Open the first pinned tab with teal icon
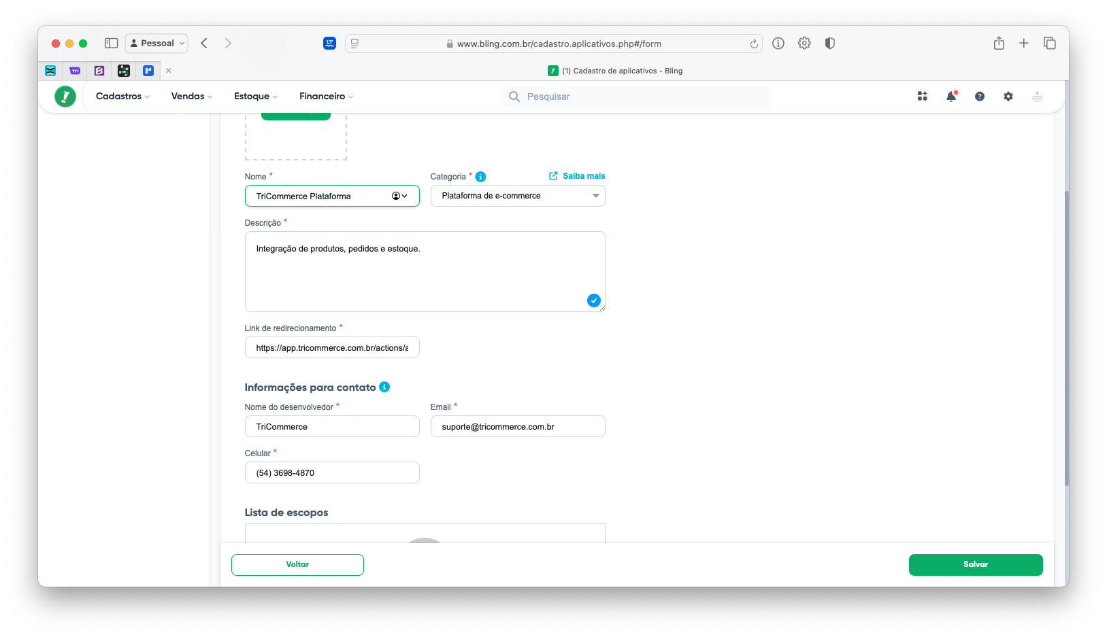This screenshot has height=637, width=1107. tap(50, 71)
